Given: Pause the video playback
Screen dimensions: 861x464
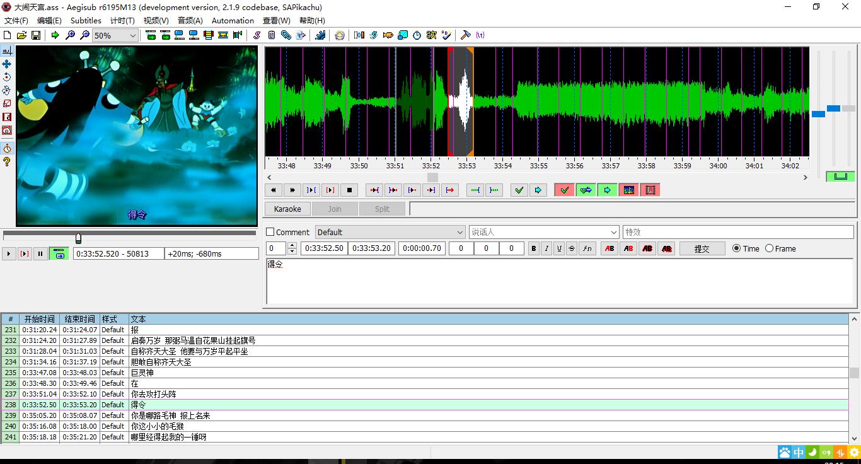Looking at the screenshot, I should click(40, 253).
